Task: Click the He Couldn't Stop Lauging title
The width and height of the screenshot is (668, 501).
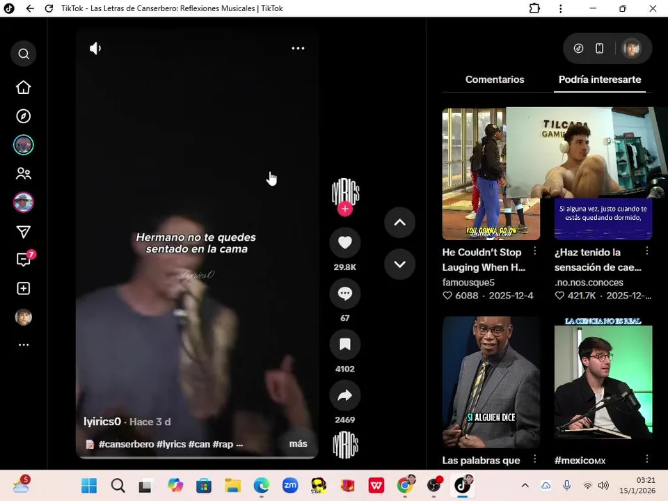Action: coord(484,260)
